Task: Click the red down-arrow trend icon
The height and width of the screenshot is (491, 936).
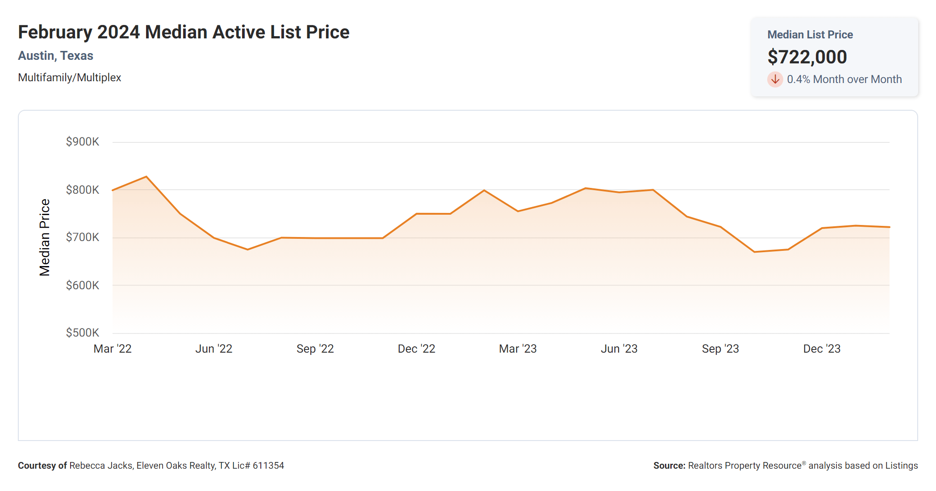Action: click(x=775, y=79)
